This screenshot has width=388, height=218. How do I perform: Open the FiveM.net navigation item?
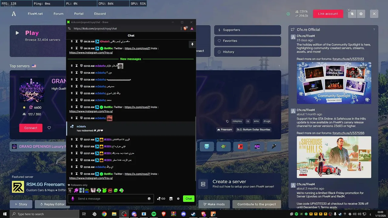(x=35, y=14)
